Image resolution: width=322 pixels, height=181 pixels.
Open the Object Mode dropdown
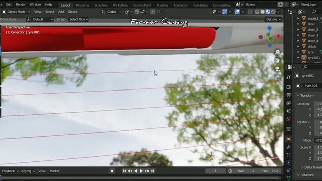tap(16, 12)
